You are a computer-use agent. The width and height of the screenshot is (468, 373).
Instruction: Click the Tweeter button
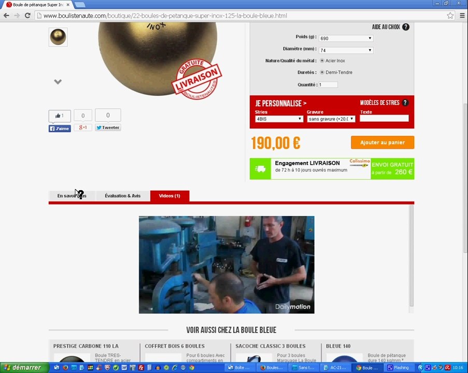[x=108, y=128]
